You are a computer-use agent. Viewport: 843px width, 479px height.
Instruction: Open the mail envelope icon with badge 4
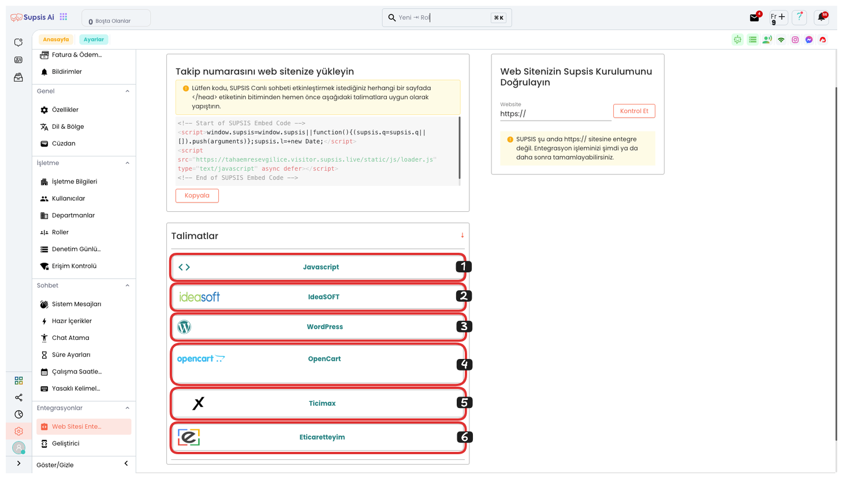pos(755,17)
